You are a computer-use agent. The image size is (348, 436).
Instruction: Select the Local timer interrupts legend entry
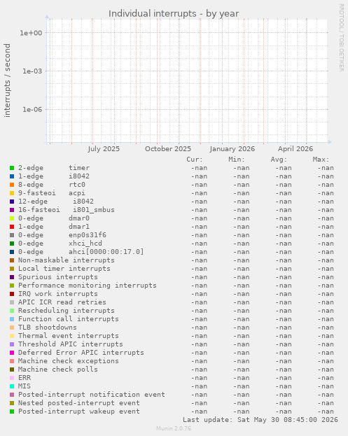point(64,269)
